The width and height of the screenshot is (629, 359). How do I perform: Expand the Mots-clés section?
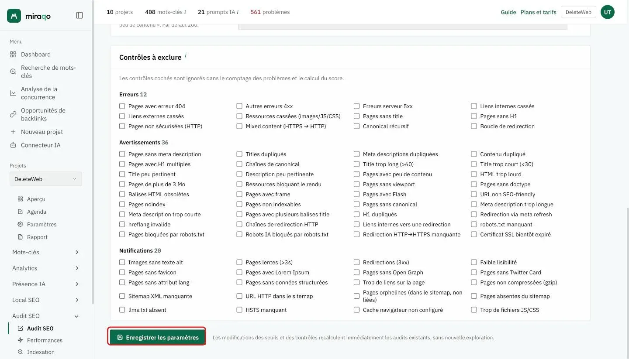tap(46, 252)
